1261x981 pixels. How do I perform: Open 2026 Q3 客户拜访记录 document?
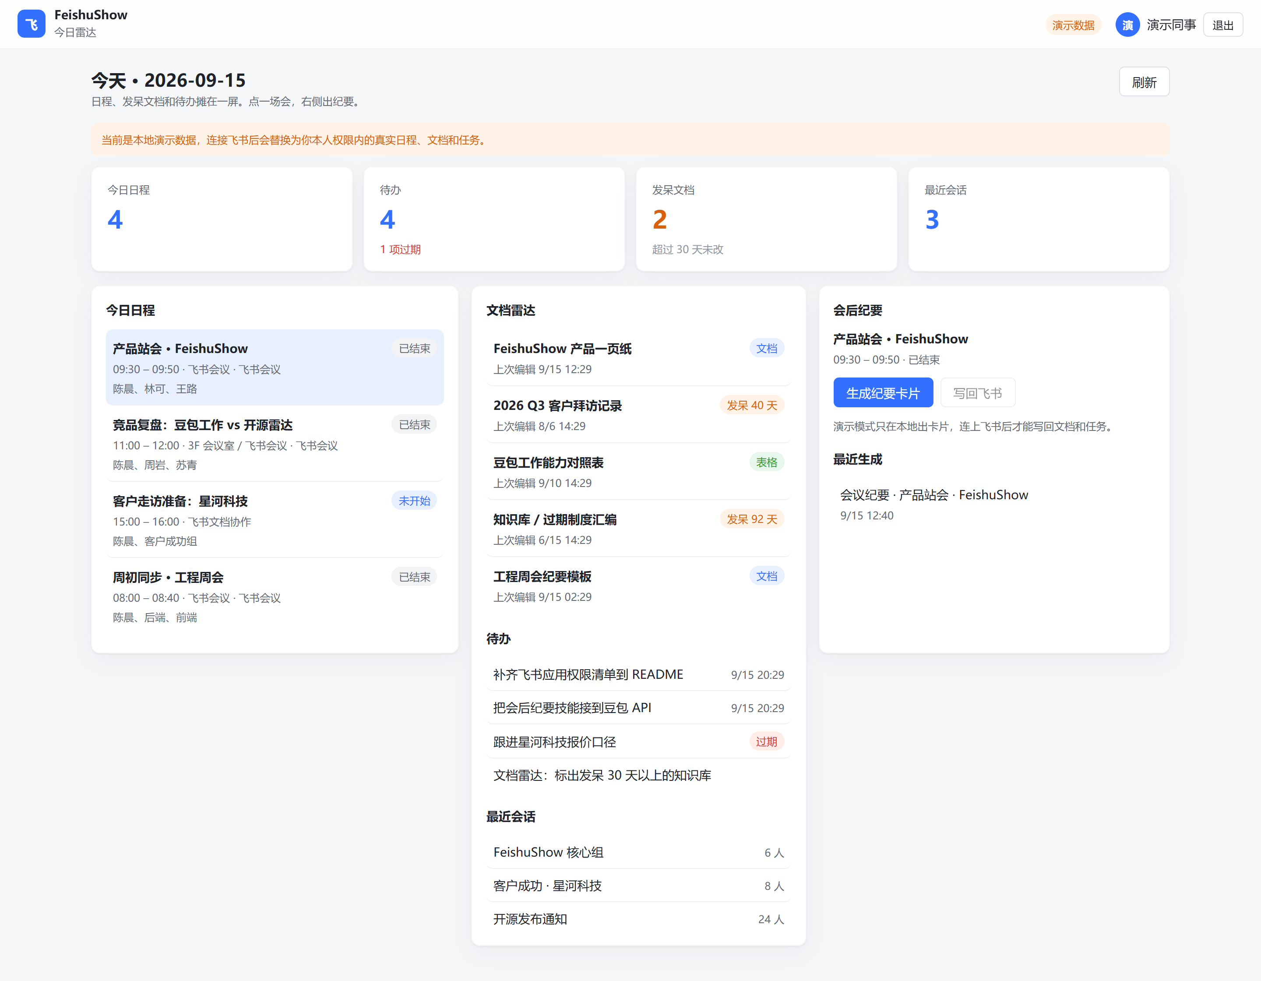(638, 415)
